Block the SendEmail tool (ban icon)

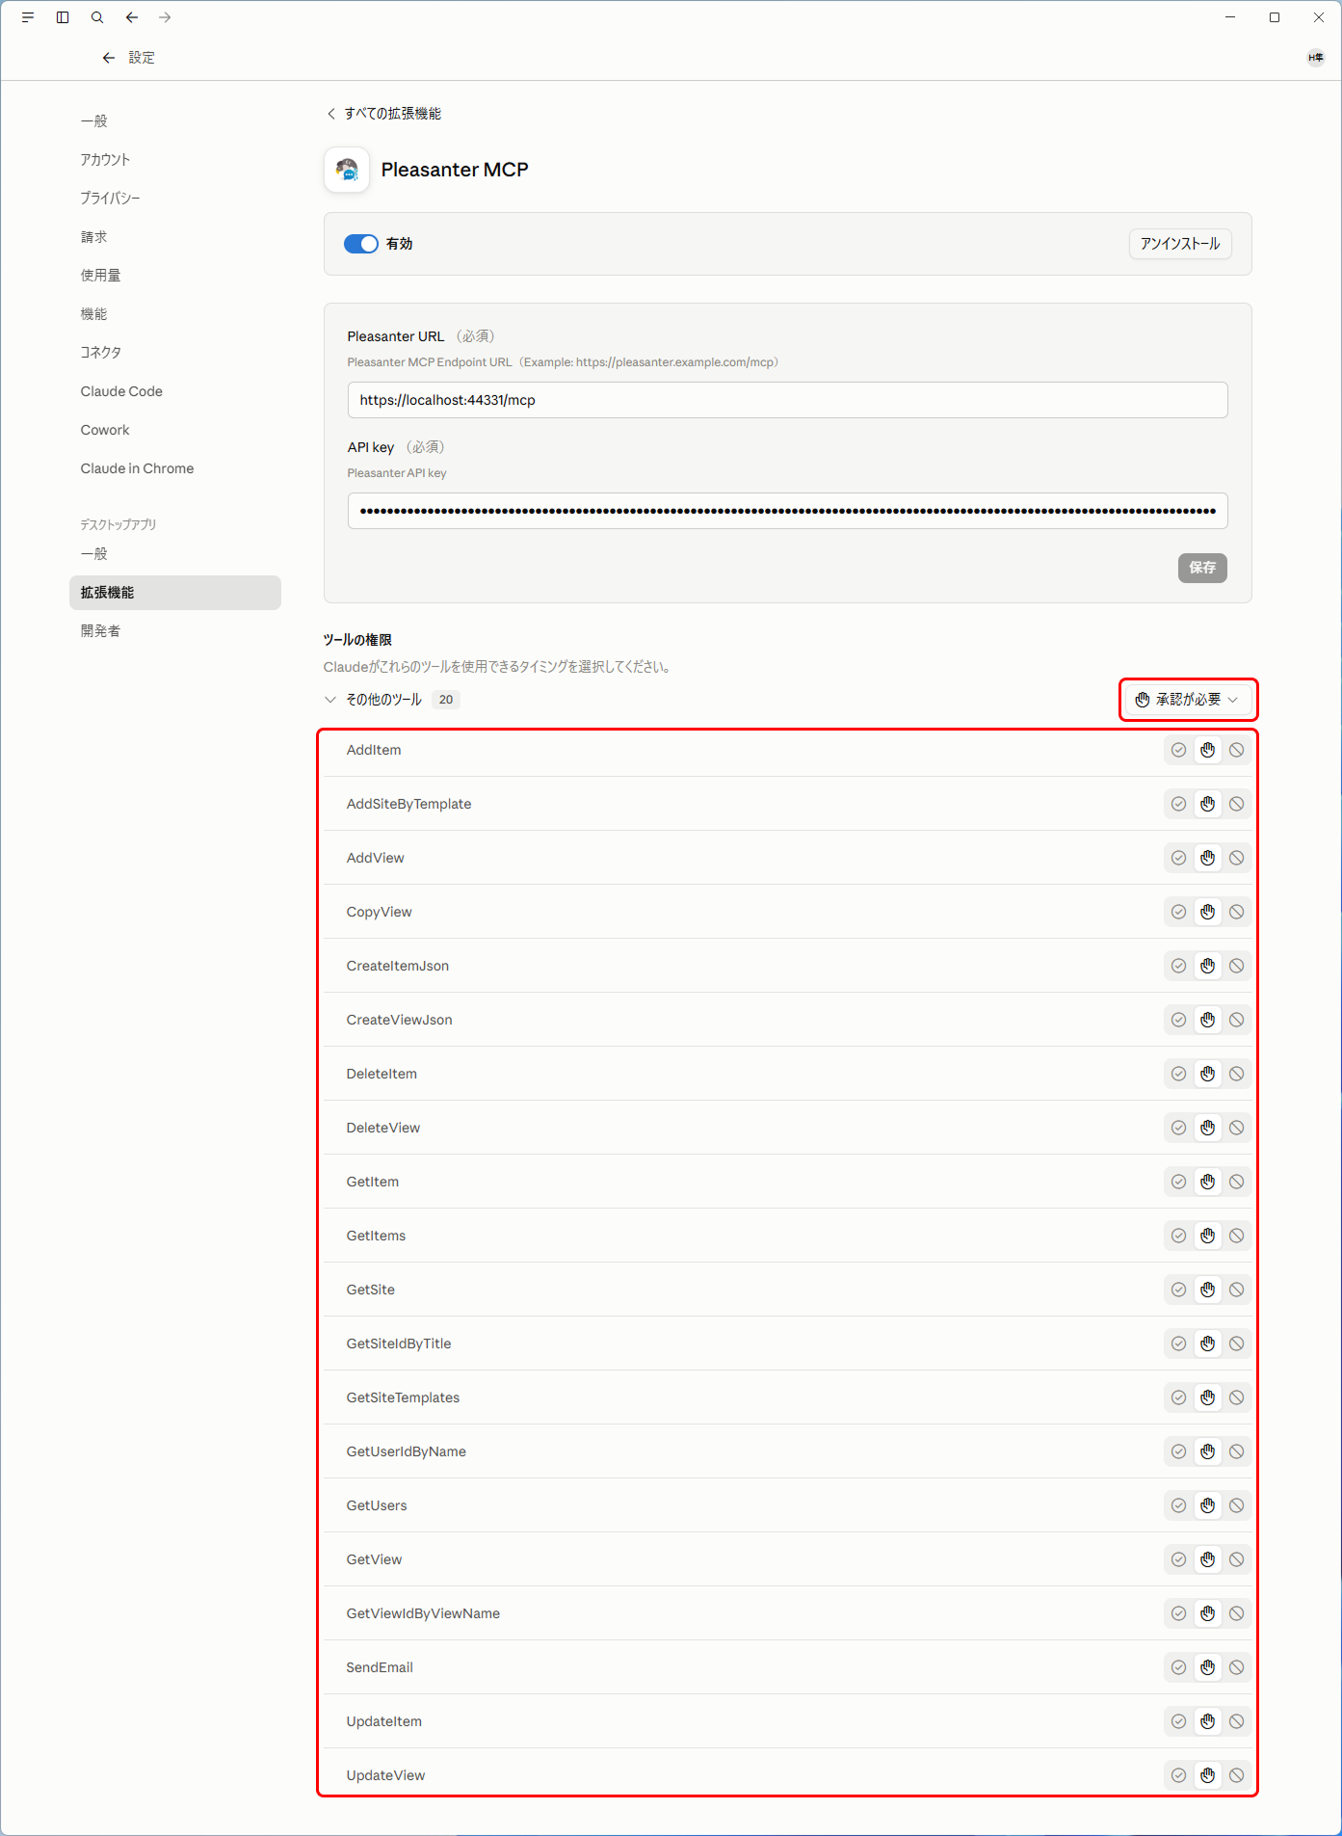tap(1236, 1667)
